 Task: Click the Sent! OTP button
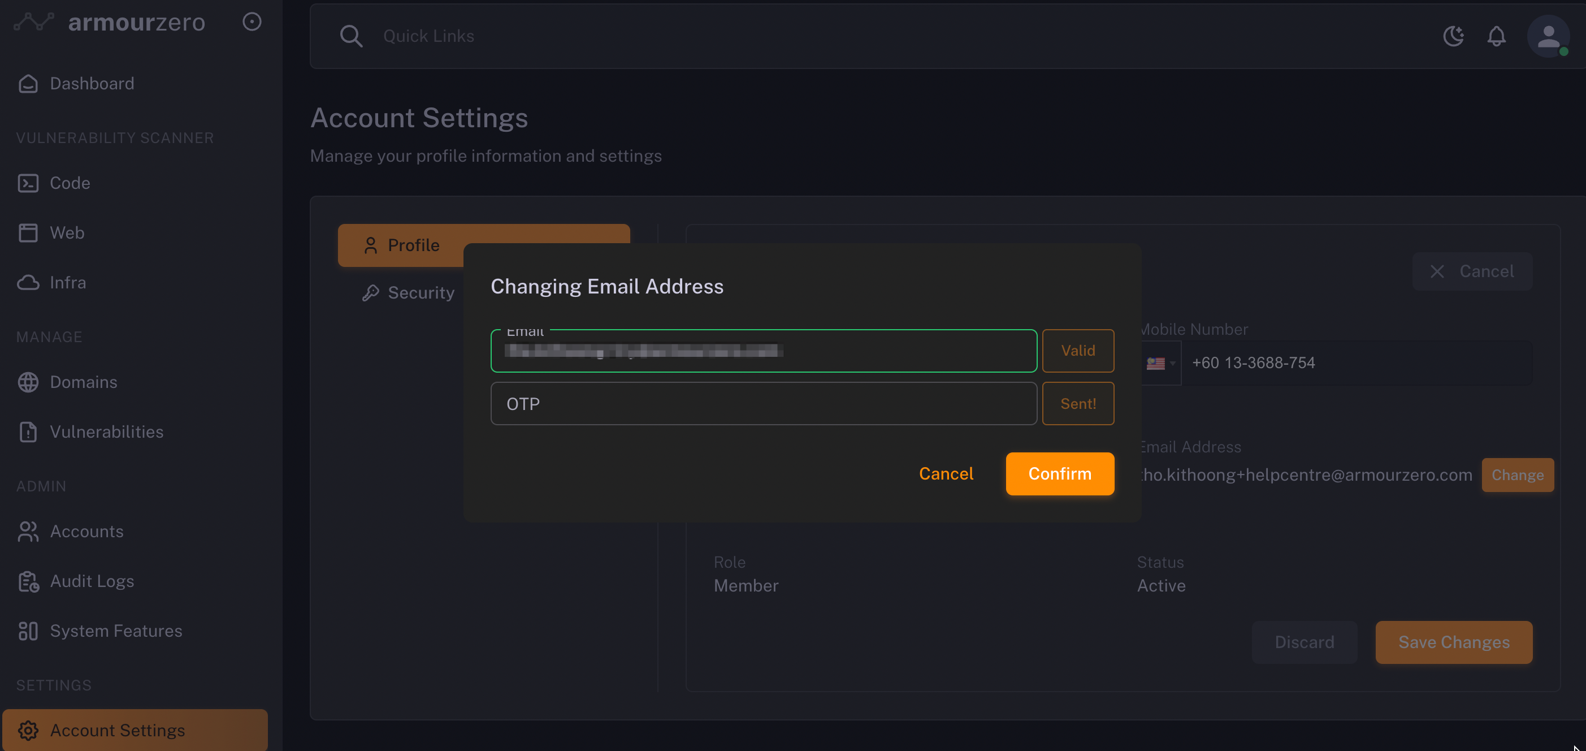[x=1077, y=404]
